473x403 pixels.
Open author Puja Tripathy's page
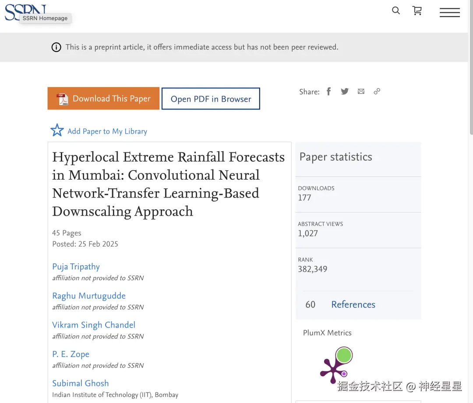tap(76, 267)
